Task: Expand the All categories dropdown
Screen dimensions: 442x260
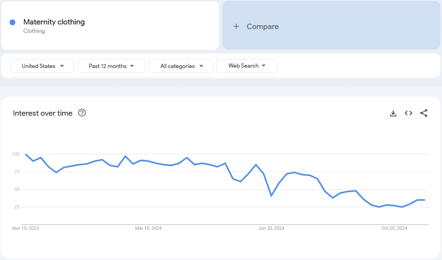Action: point(181,66)
